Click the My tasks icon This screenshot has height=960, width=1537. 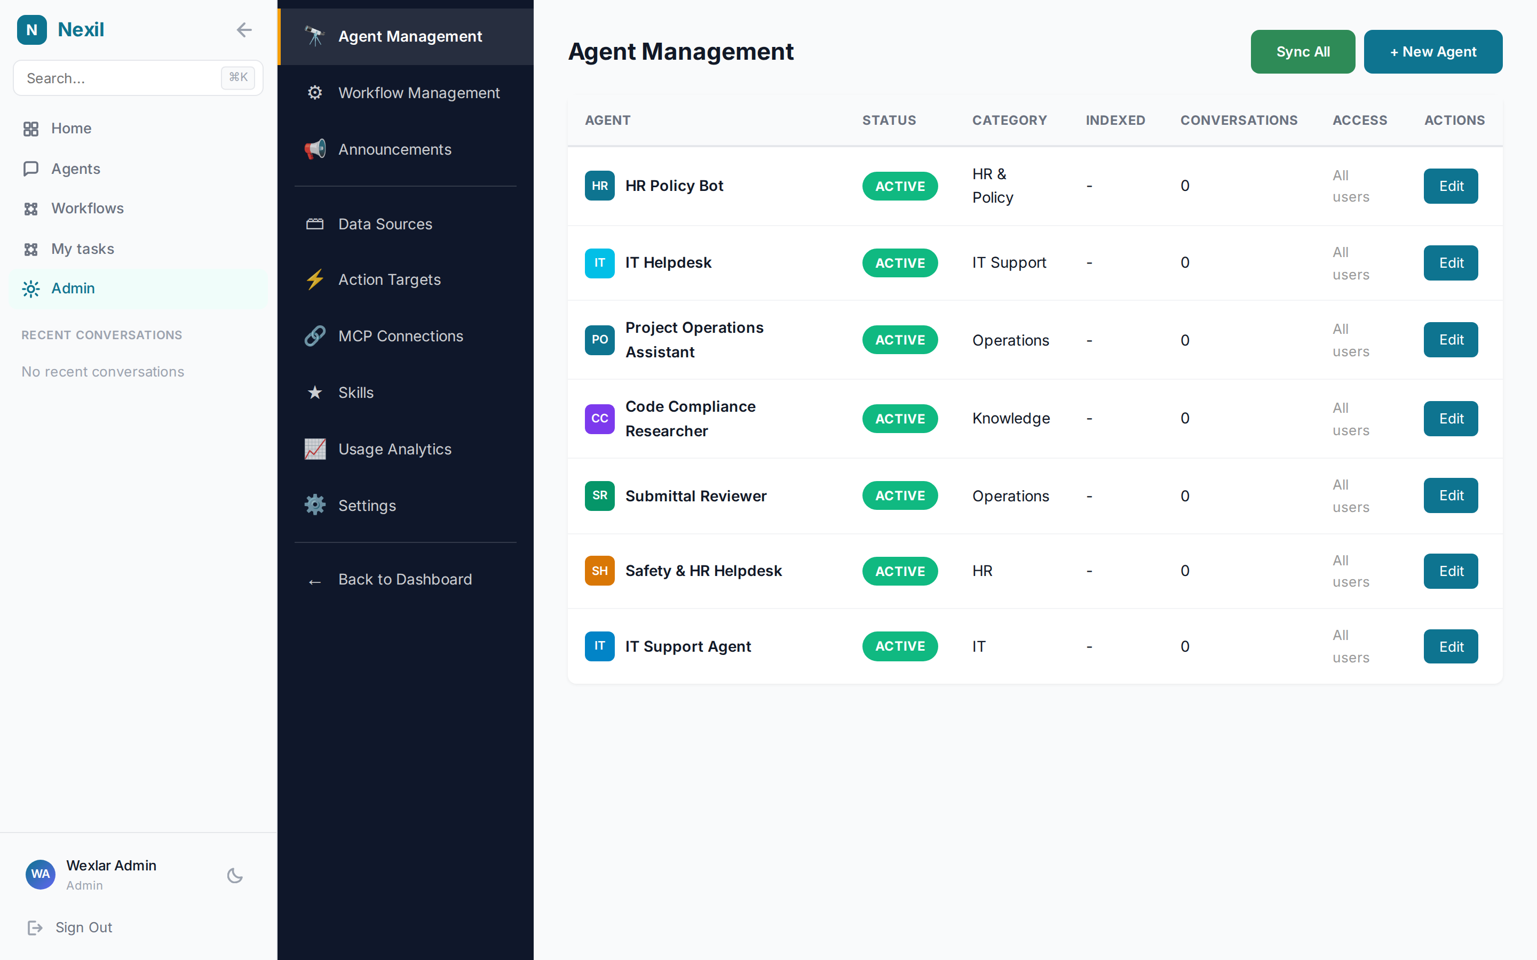click(x=30, y=249)
